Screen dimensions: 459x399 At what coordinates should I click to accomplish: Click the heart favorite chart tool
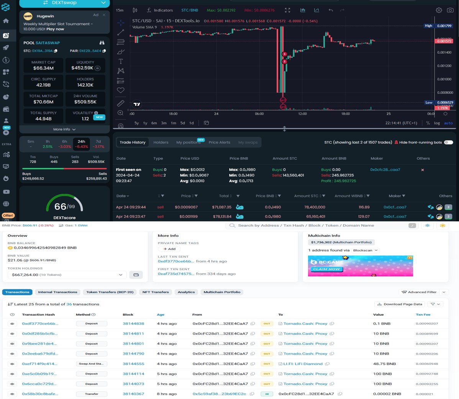pos(121,90)
